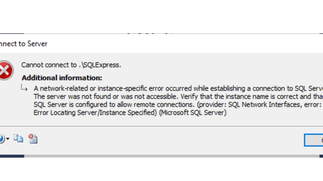Copy the error message text with the copy icon

click(x=18, y=139)
